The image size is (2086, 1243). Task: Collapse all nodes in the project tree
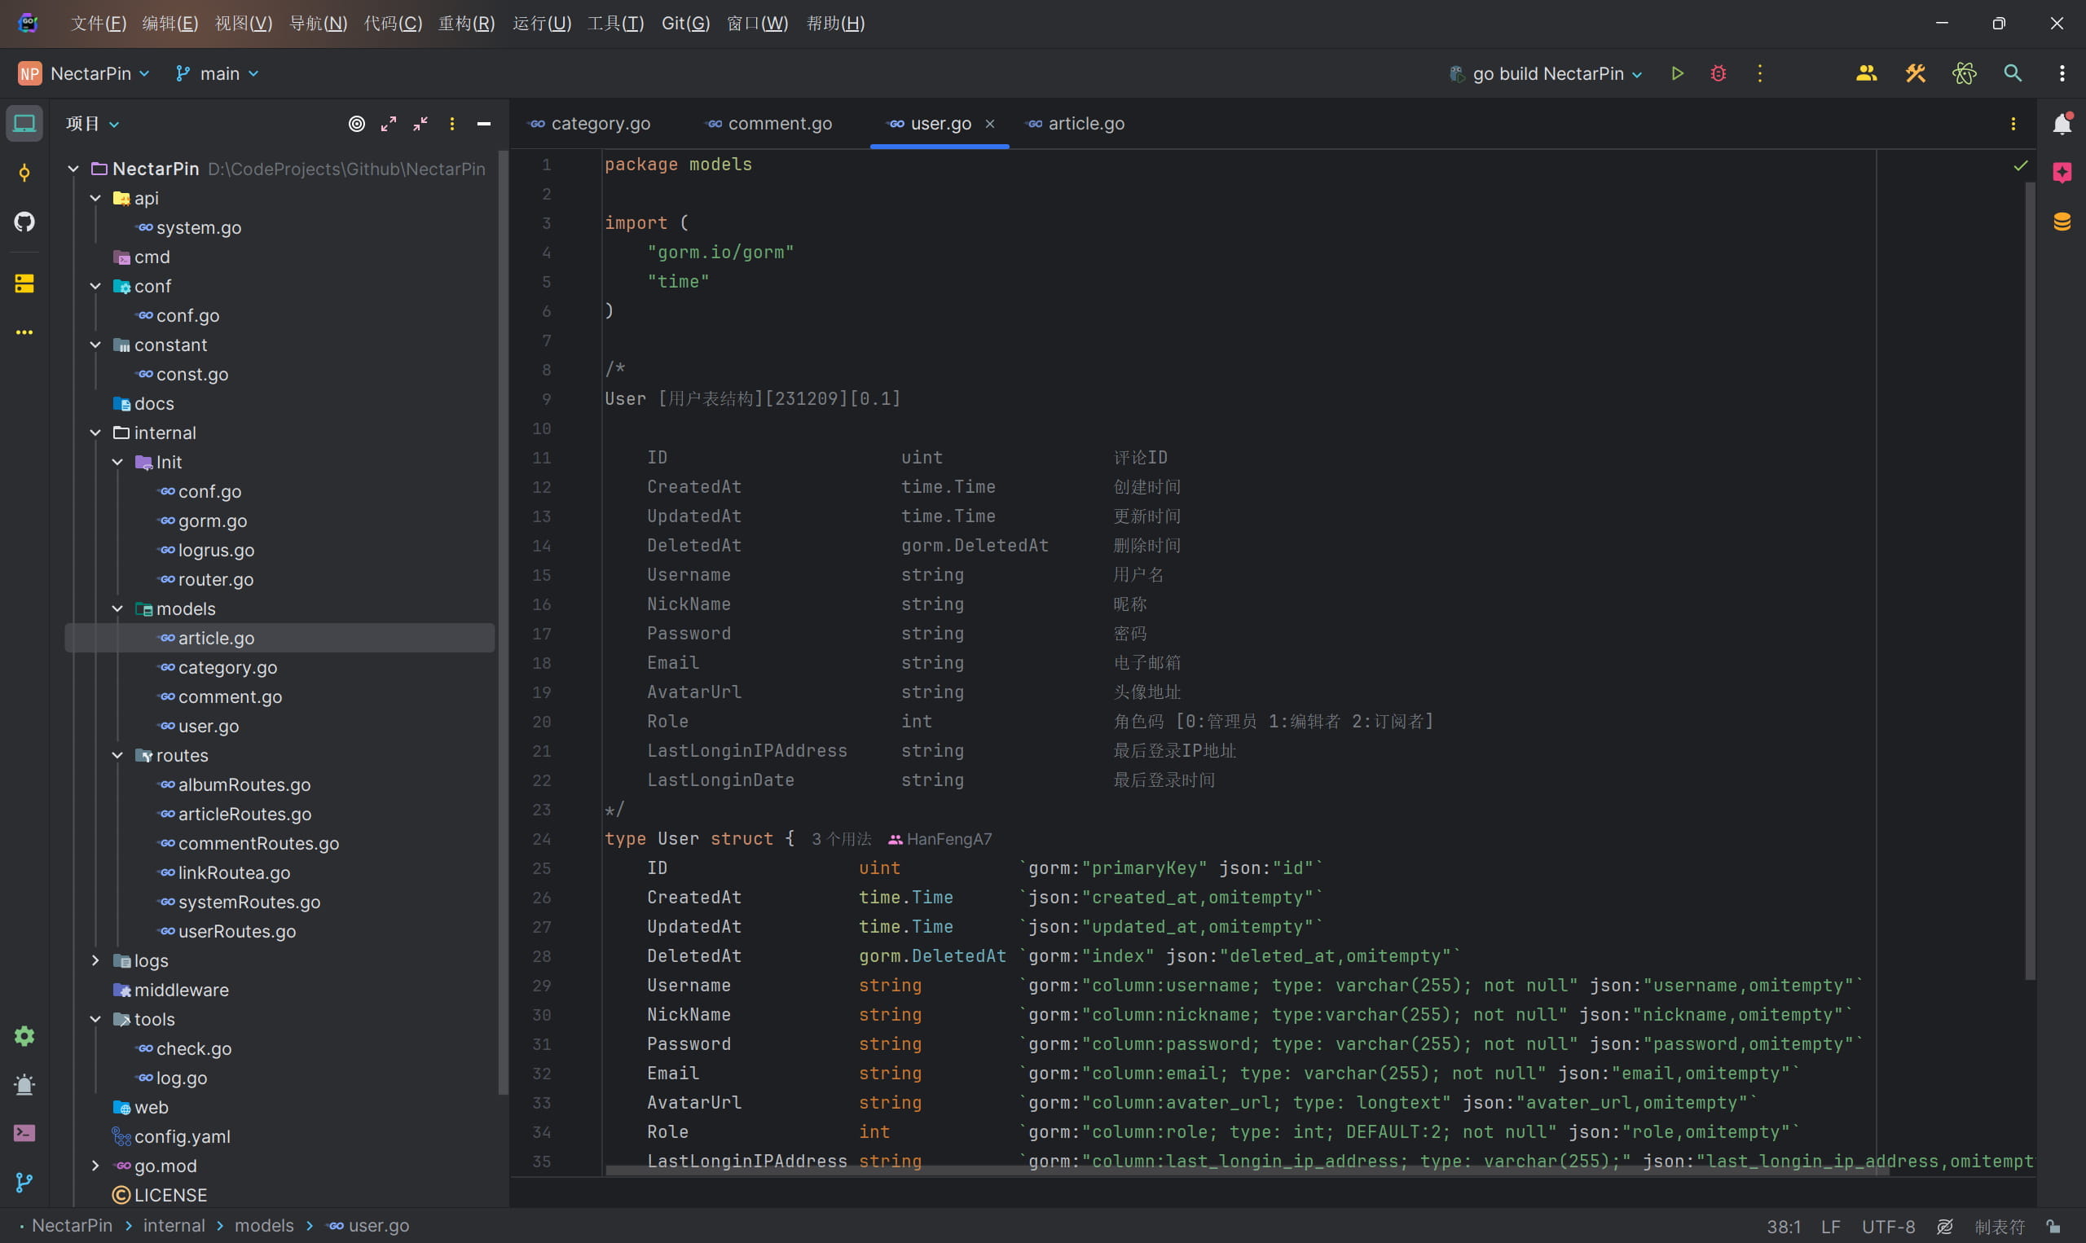point(420,123)
